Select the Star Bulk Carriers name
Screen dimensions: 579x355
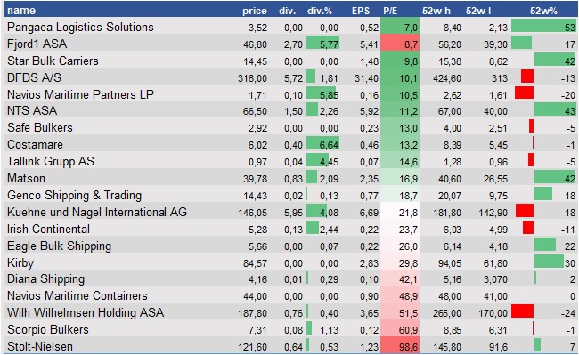tap(53, 61)
